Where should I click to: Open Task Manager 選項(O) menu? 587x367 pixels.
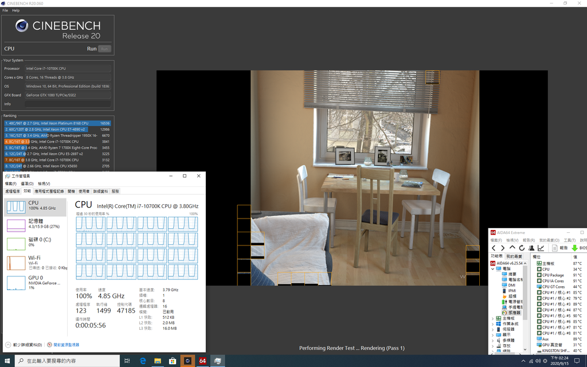click(27, 184)
